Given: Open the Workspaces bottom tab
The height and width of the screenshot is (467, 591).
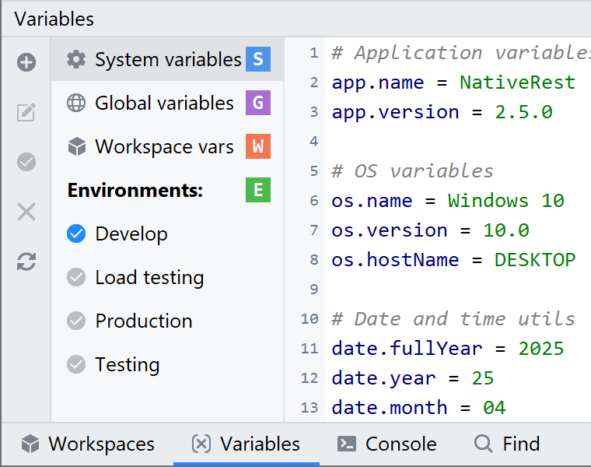Looking at the screenshot, I should tap(88, 444).
